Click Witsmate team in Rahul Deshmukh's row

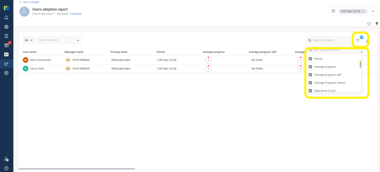[121, 60]
